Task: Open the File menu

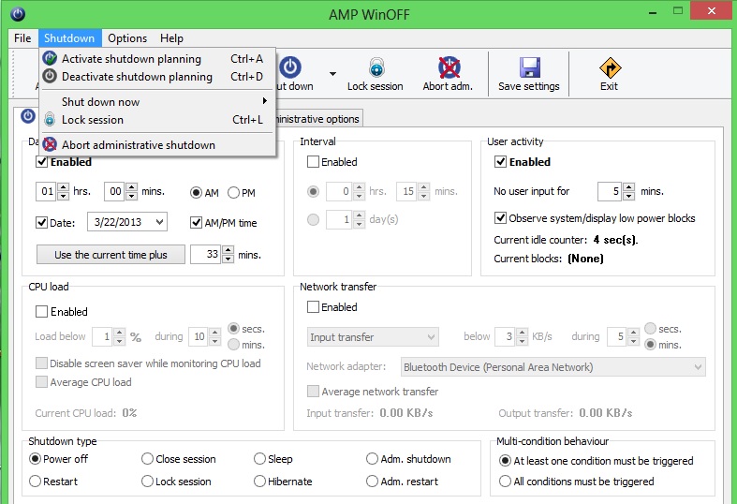Action: tap(22, 38)
